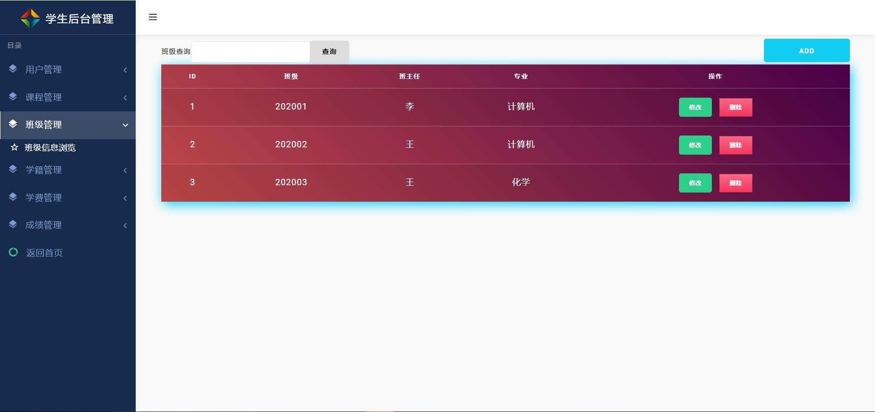Click the 目录 sidebar heading

(15, 45)
